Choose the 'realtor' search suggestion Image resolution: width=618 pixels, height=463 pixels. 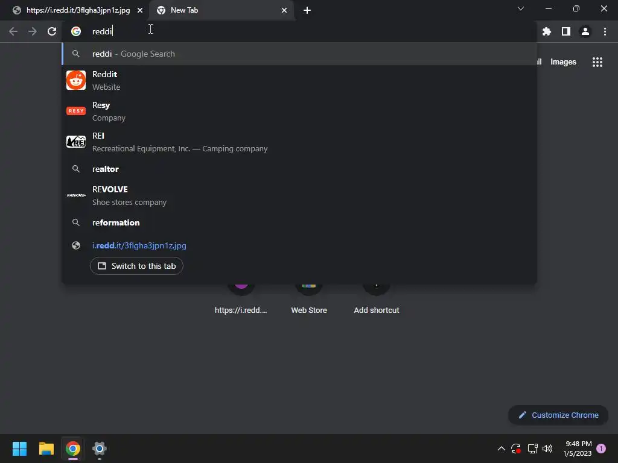[299, 169]
